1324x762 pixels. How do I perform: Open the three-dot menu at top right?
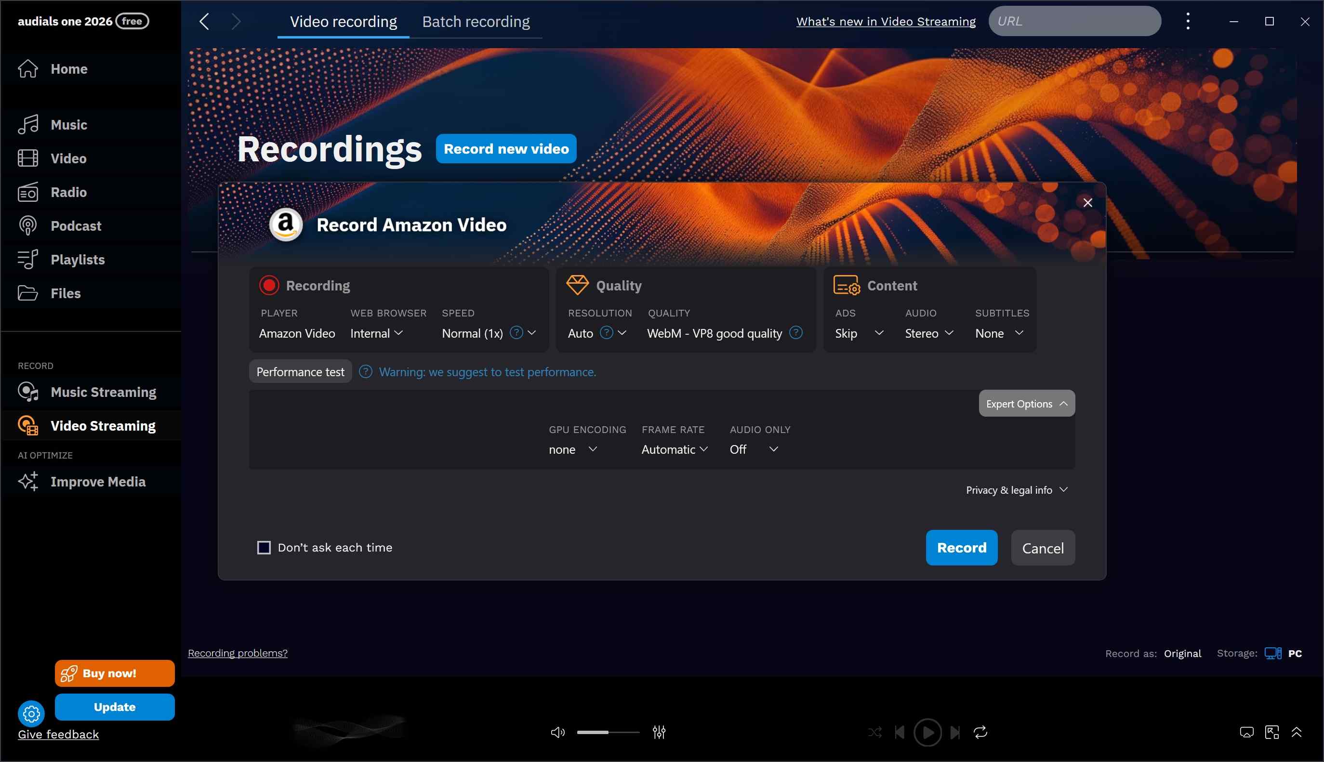(x=1188, y=21)
